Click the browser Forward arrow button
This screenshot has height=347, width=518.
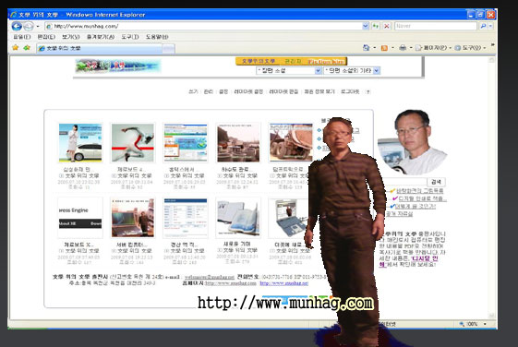pos(29,26)
